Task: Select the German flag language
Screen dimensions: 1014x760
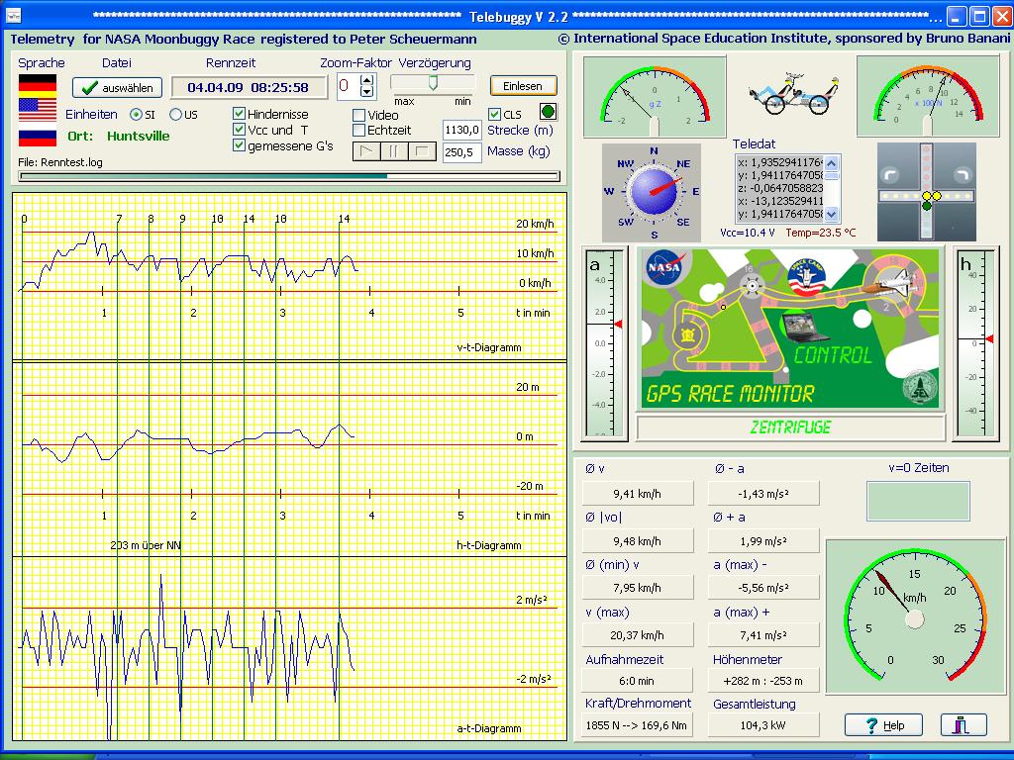Action: coord(37,85)
